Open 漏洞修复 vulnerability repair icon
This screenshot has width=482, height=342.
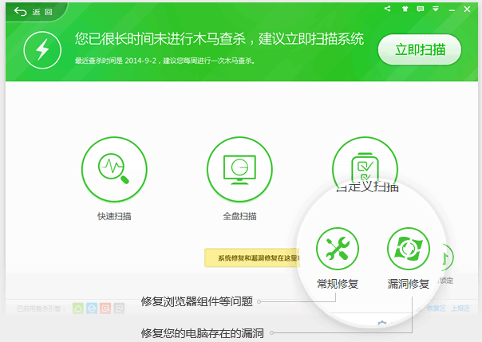[409, 249]
